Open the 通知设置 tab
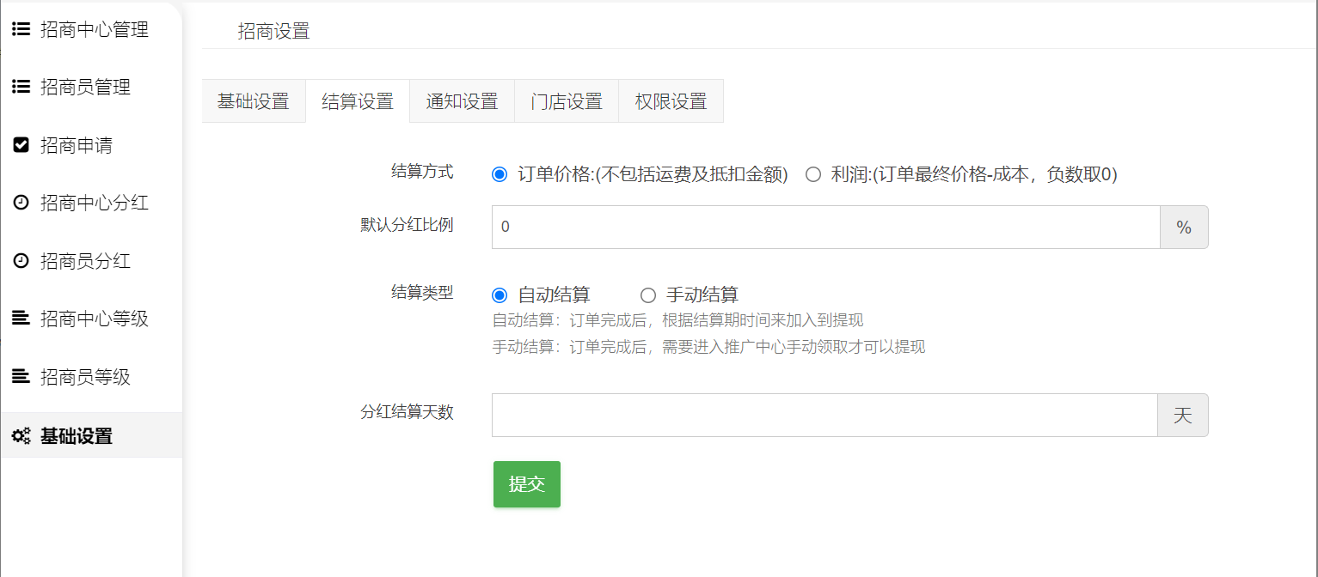1318x577 pixels. [462, 101]
